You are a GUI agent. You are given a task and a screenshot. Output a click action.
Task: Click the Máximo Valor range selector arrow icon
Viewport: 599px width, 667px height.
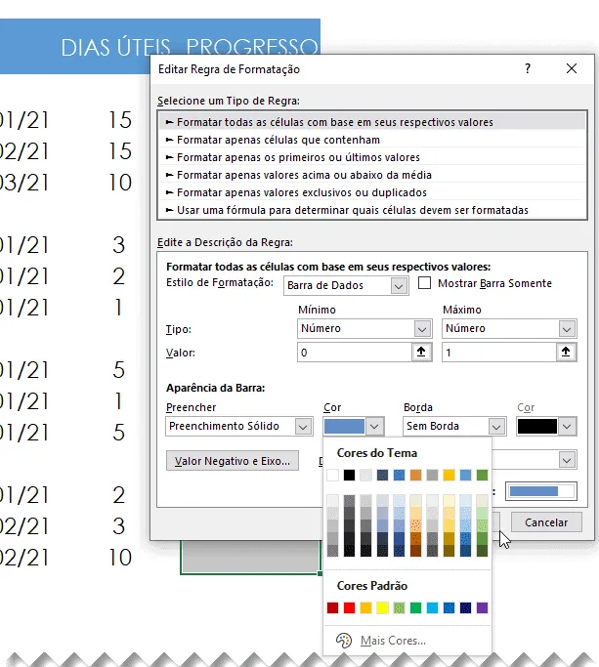(x=566, y=353)
